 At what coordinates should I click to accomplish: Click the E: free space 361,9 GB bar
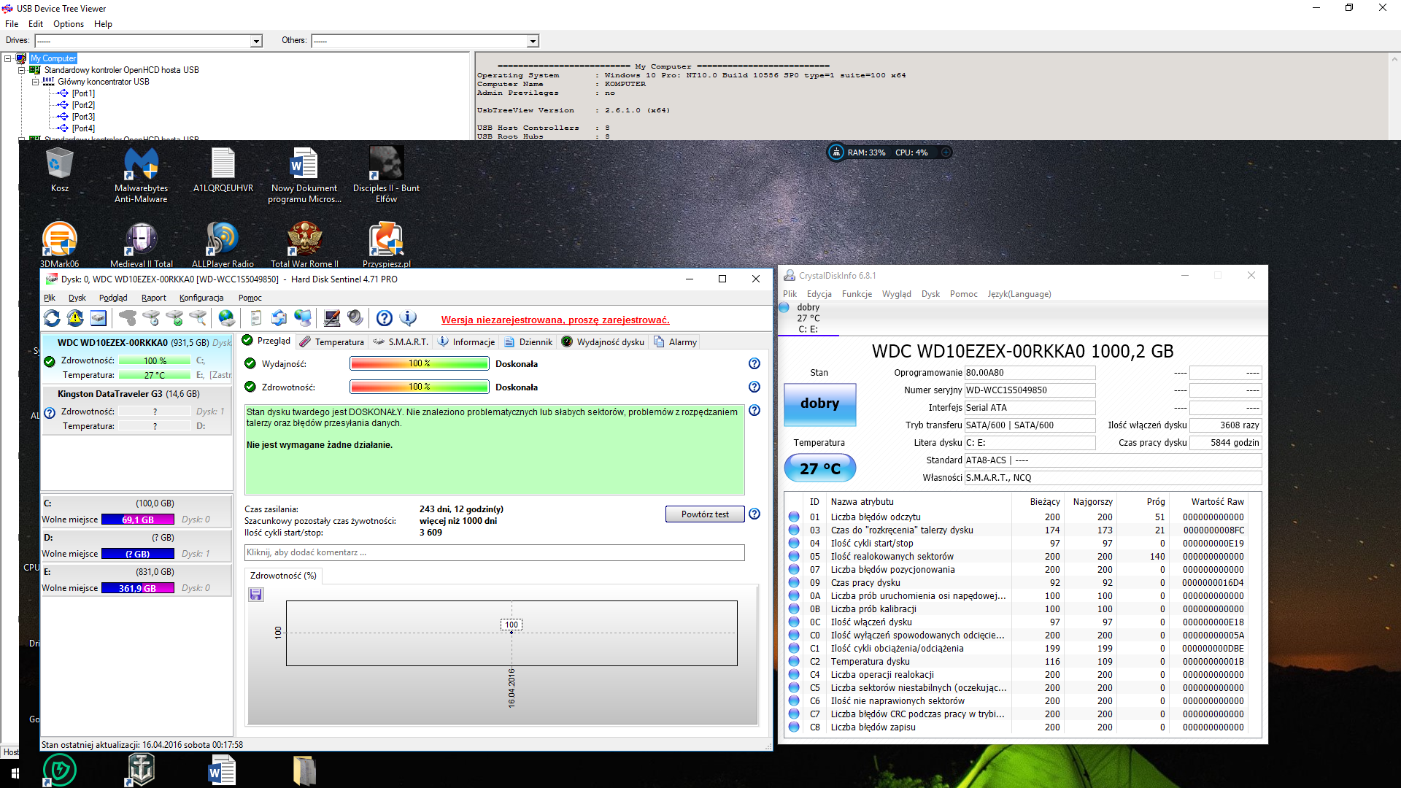(x=138, y=588)
